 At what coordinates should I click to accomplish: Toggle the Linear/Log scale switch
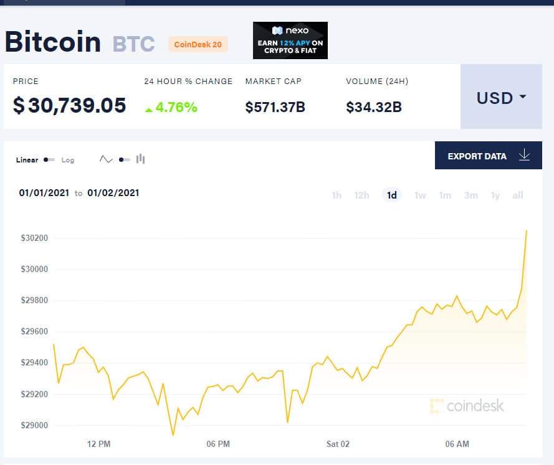(x=49, y=160)
